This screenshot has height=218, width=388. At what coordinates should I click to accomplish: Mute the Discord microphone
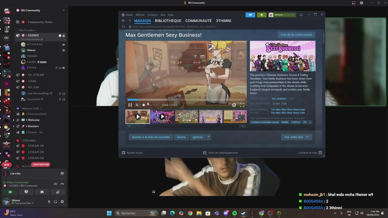(49, 202)
